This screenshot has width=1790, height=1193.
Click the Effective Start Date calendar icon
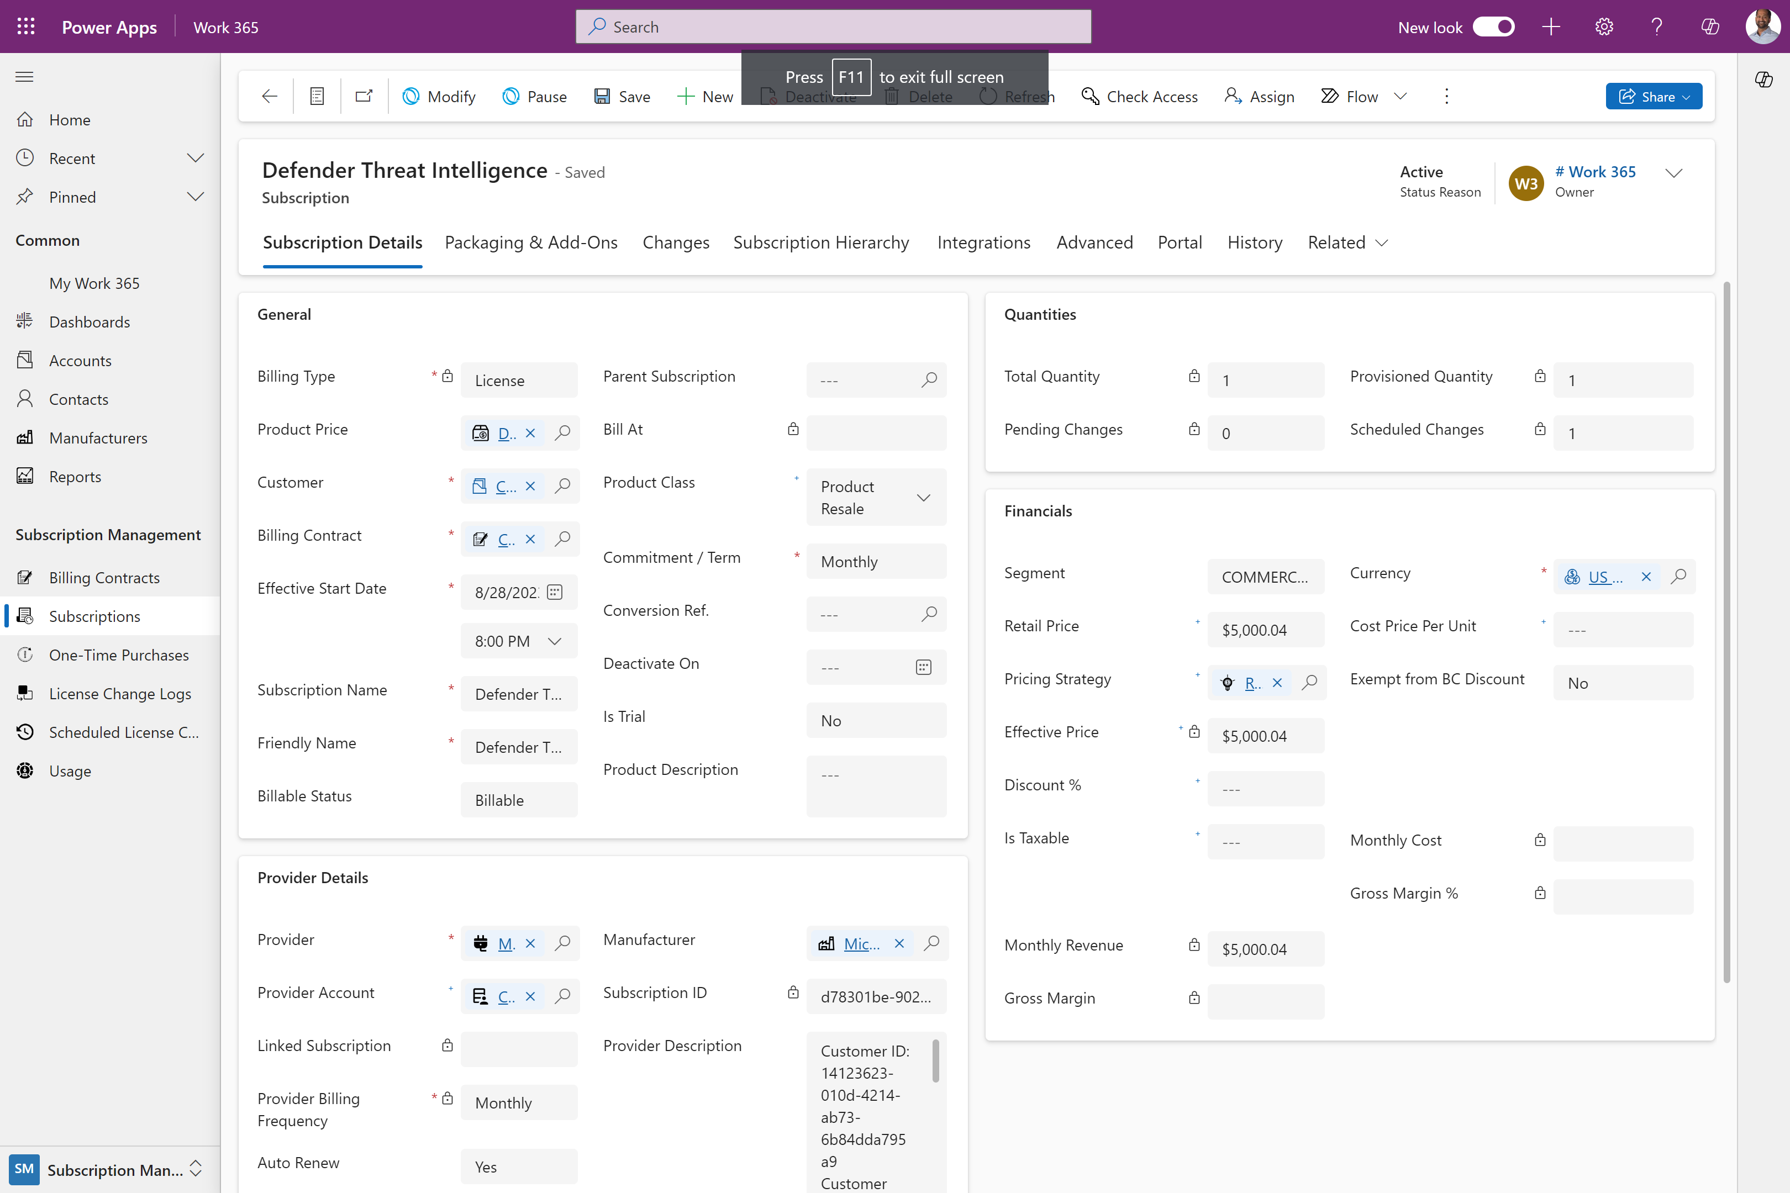555,592
